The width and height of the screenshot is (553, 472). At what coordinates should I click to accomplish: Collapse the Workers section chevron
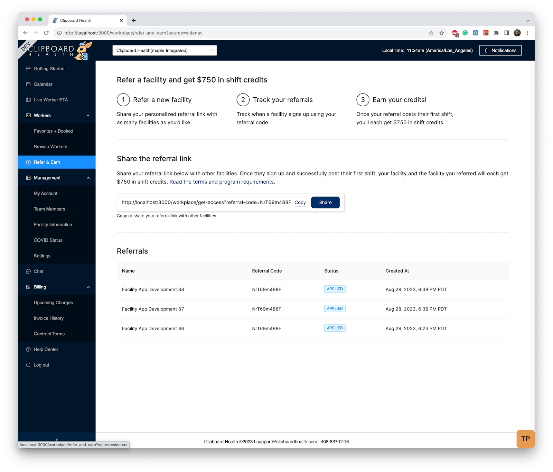[x=88, y=115]
